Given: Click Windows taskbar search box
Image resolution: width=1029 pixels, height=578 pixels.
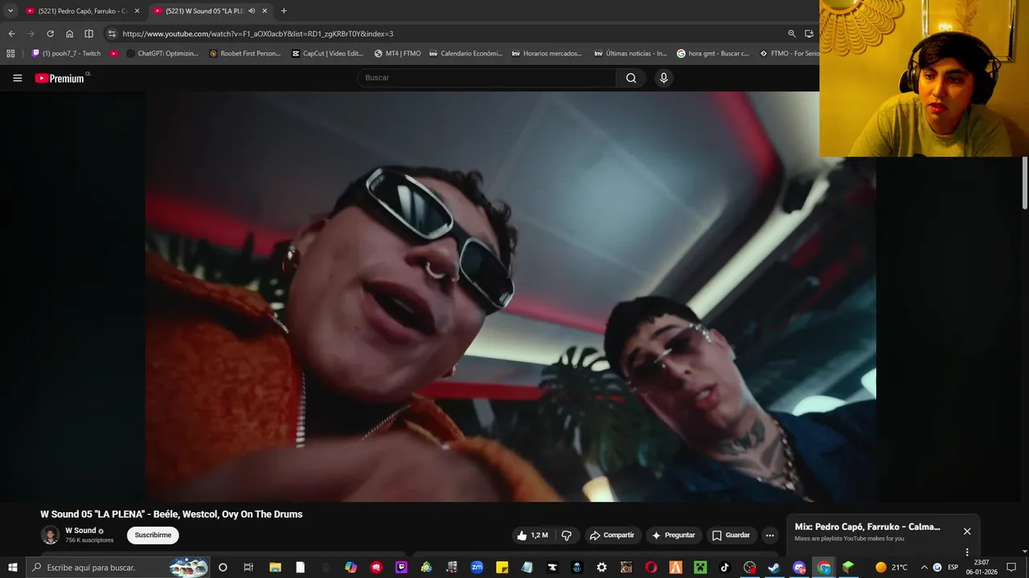Looking at the screenshot, I should tap(117, 568).
